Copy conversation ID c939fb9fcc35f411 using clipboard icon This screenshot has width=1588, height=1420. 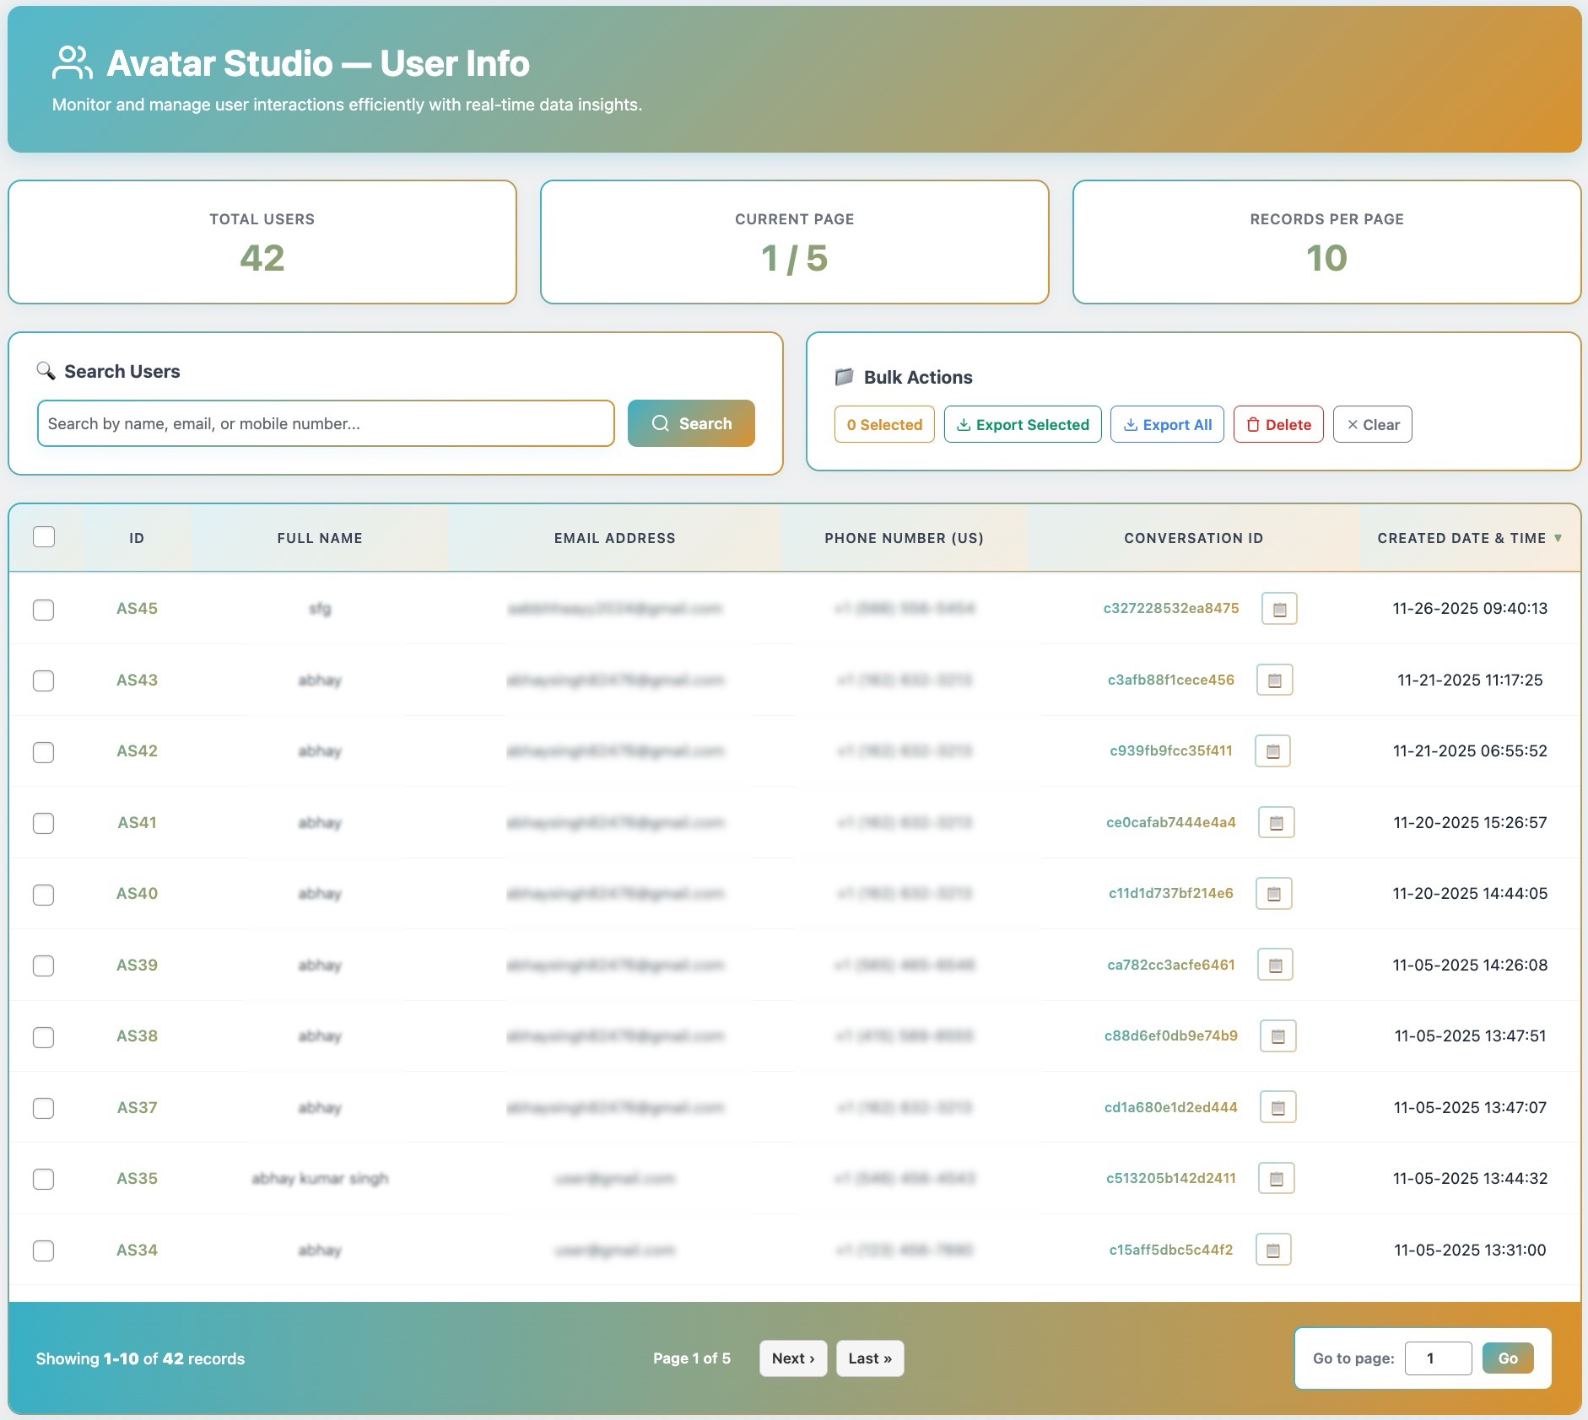1272,751
